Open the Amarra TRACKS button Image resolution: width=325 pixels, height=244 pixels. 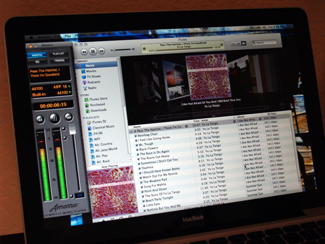[x=59, y=60]
